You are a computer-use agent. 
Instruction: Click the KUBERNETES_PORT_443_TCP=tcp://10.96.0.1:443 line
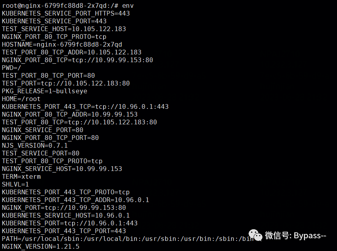[85, 107]
